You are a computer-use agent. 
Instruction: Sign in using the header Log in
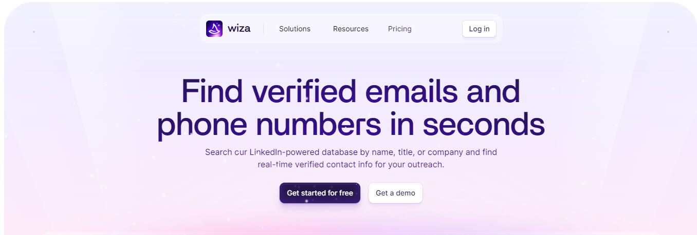pos(479,29)
